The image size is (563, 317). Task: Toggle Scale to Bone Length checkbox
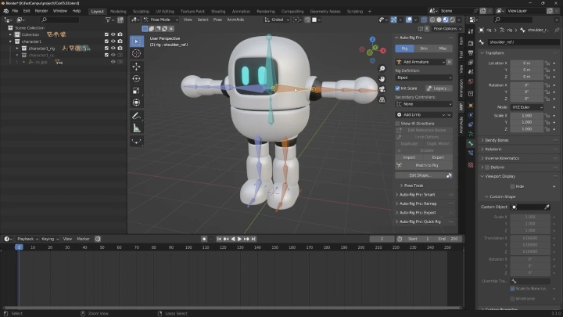[x=512, y=289]
